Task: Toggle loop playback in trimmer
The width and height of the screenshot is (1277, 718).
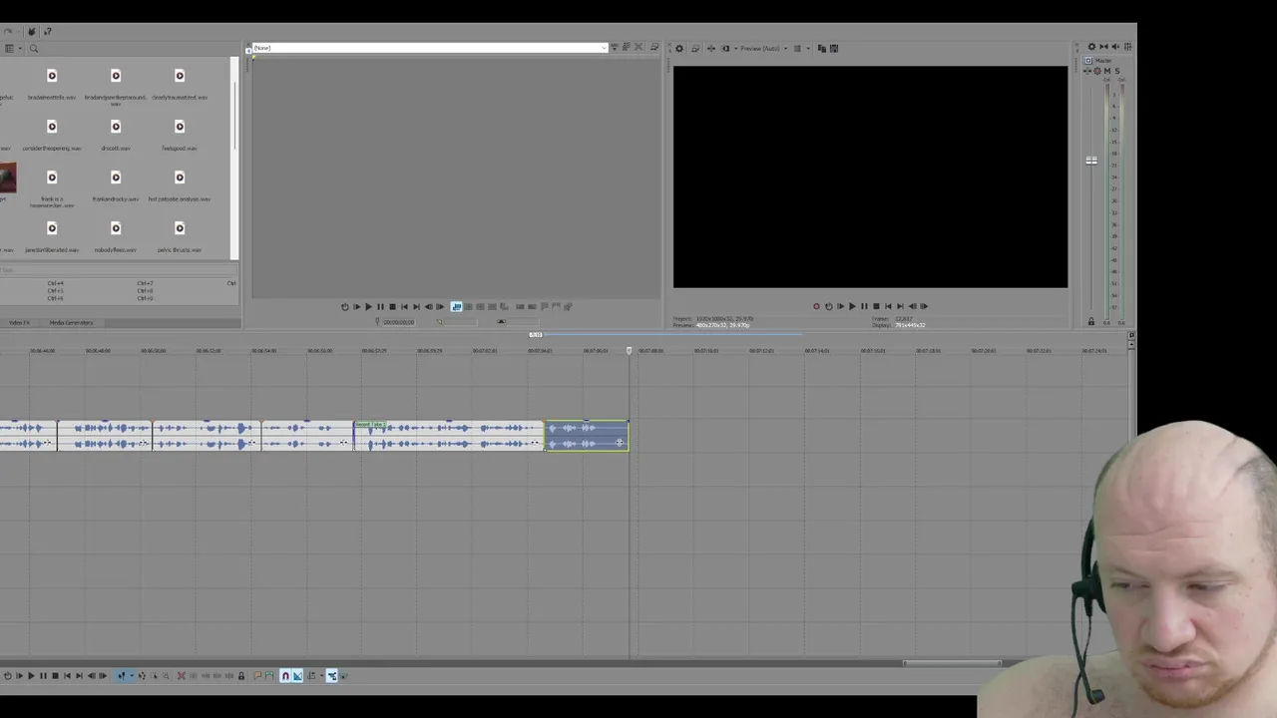Action: click(x=344, y=307)
